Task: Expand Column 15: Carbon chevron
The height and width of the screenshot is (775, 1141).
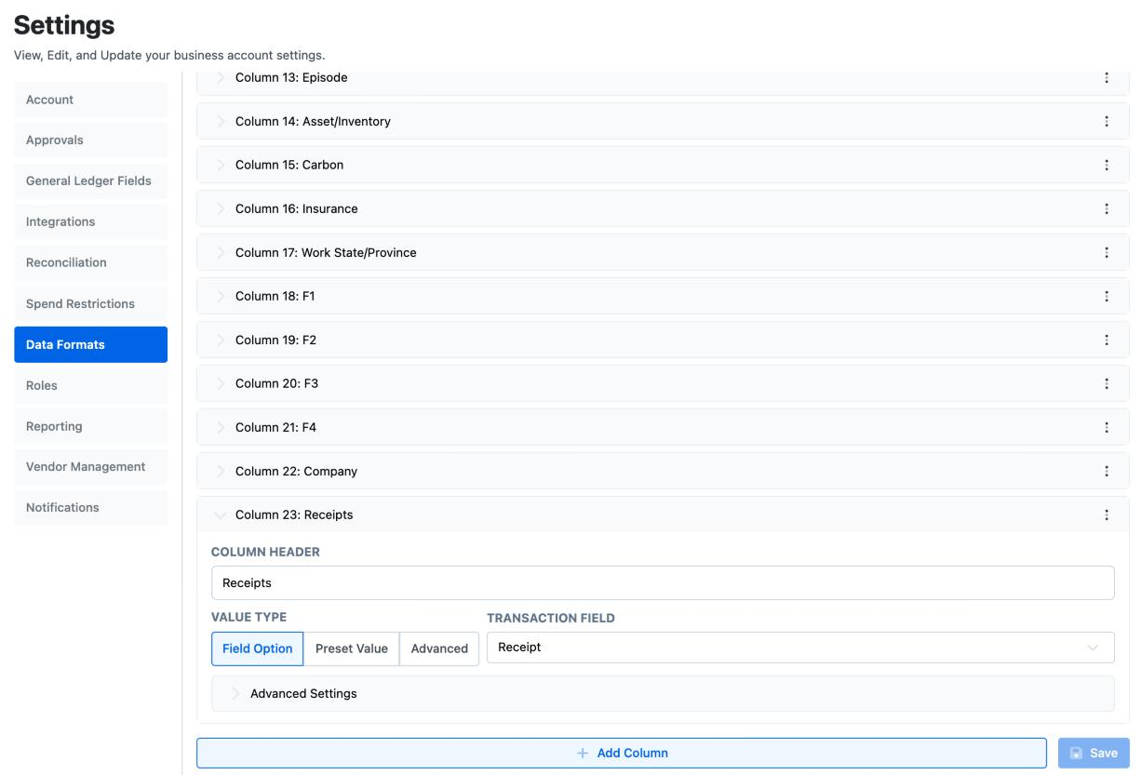Action: (221, 166)
